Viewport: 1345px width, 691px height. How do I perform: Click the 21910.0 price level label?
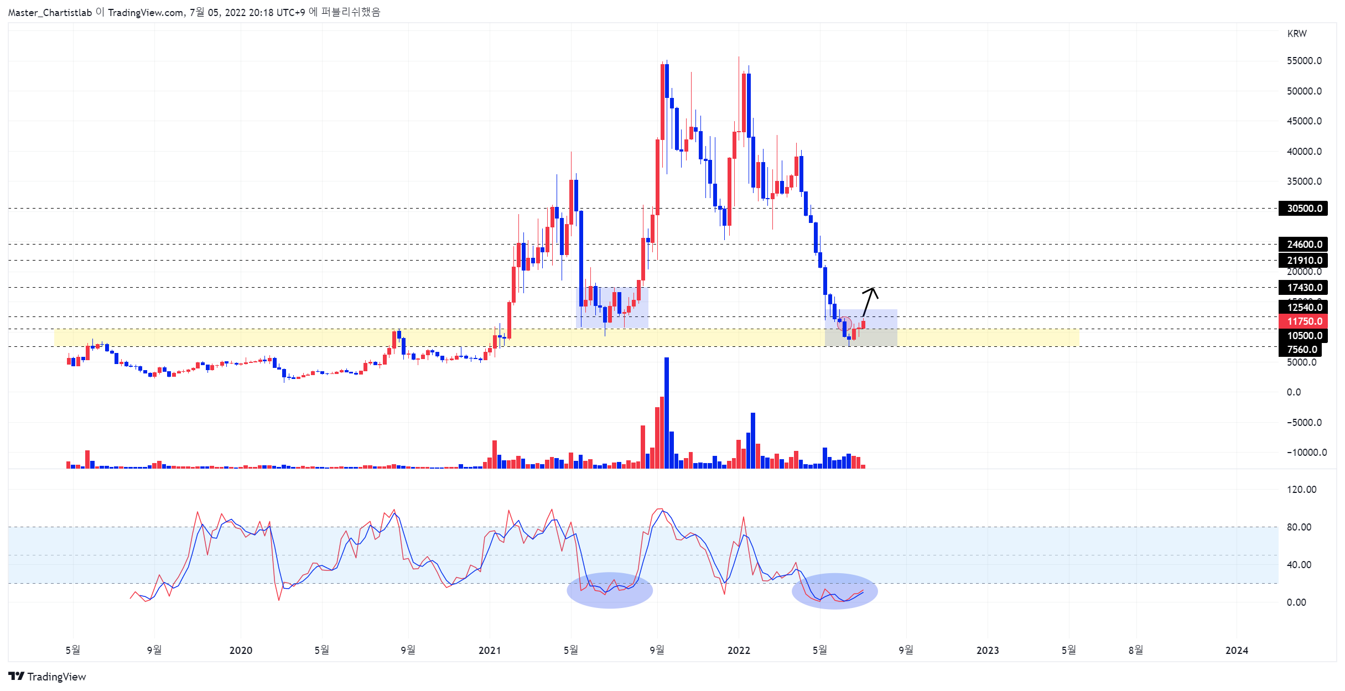(1303, 260)
